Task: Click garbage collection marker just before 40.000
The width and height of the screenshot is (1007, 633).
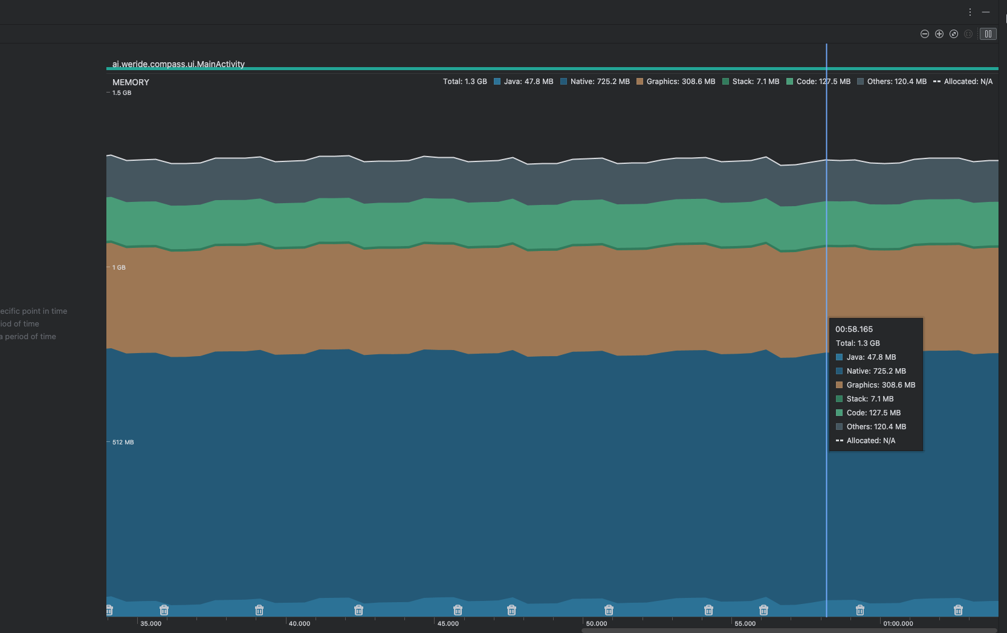Action: point(259,610)
